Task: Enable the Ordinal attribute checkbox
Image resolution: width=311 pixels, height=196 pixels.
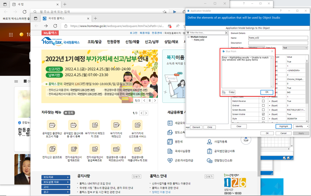Action: [x=263, y=105]
